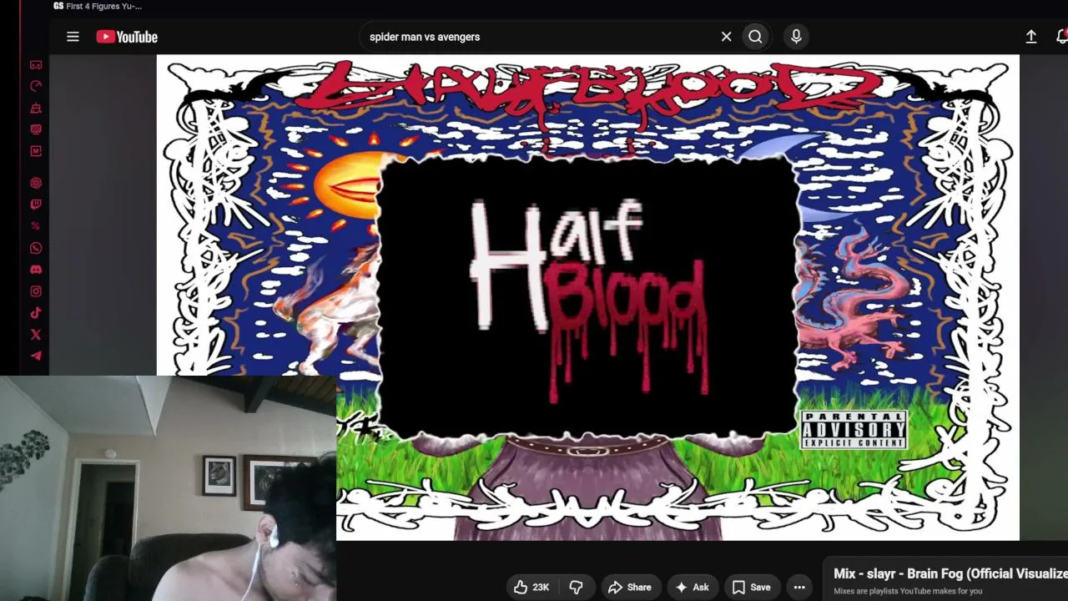Clear the search box with the X

point(726,37)
